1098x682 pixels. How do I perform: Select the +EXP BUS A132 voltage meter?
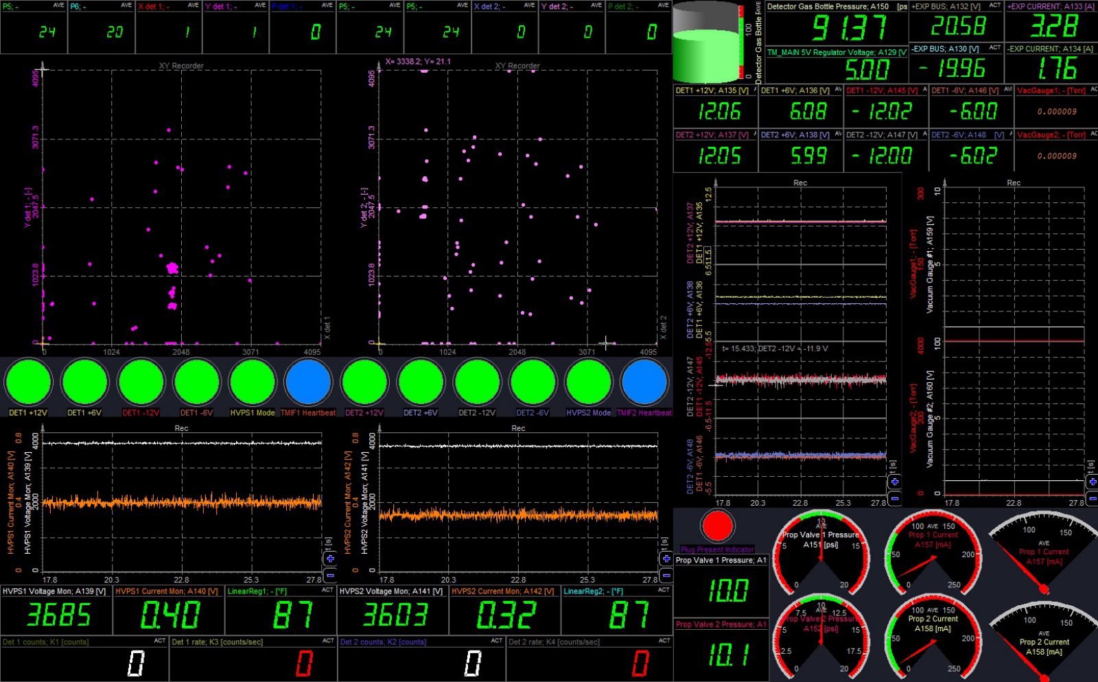tap(957, 21)
